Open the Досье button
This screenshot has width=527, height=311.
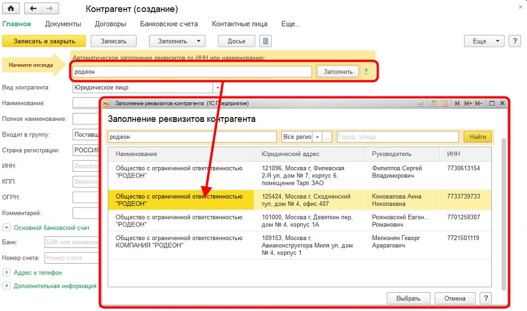[237, 41]
